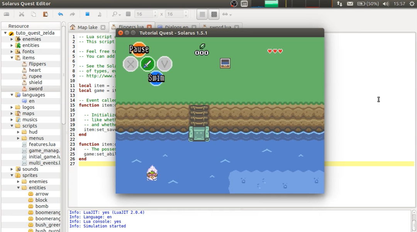
Task: Select the rupee item in tree
Action: click(x=35, y=76)
